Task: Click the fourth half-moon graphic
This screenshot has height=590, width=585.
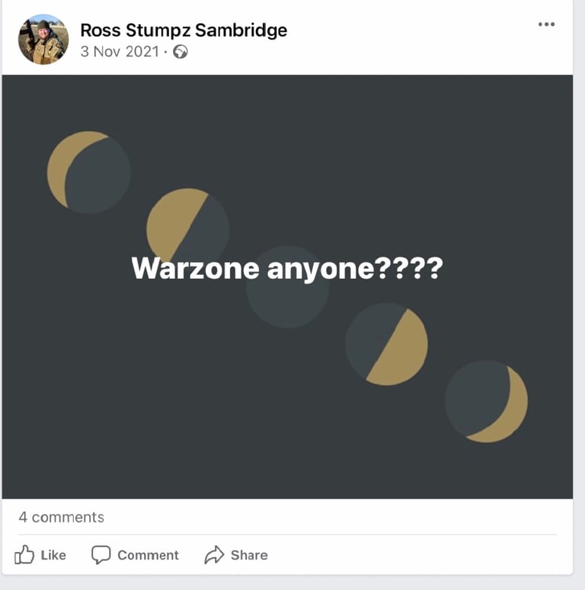Action: point(387,344)
